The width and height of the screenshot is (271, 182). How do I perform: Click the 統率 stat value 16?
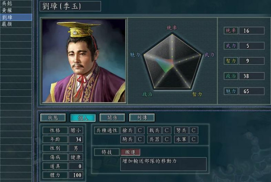pos(251,31)
